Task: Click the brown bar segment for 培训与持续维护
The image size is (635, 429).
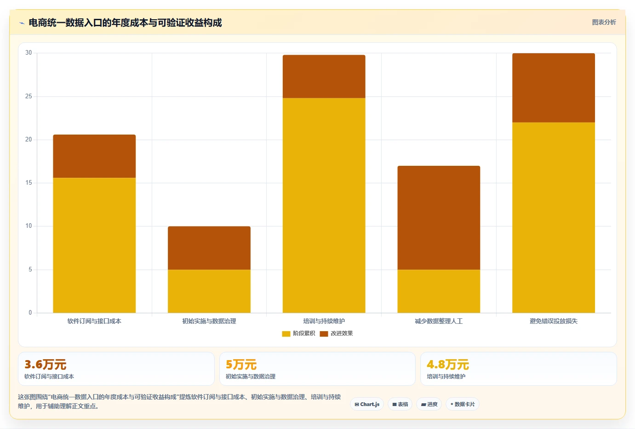Action: point(324,77)
